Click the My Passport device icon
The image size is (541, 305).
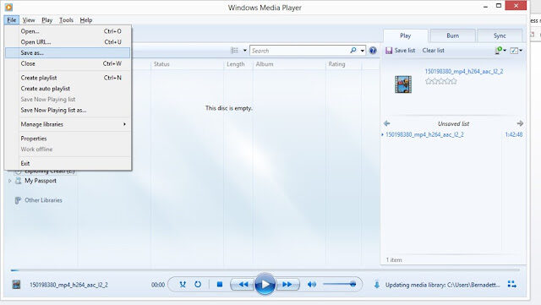click(x=19, y=181)
